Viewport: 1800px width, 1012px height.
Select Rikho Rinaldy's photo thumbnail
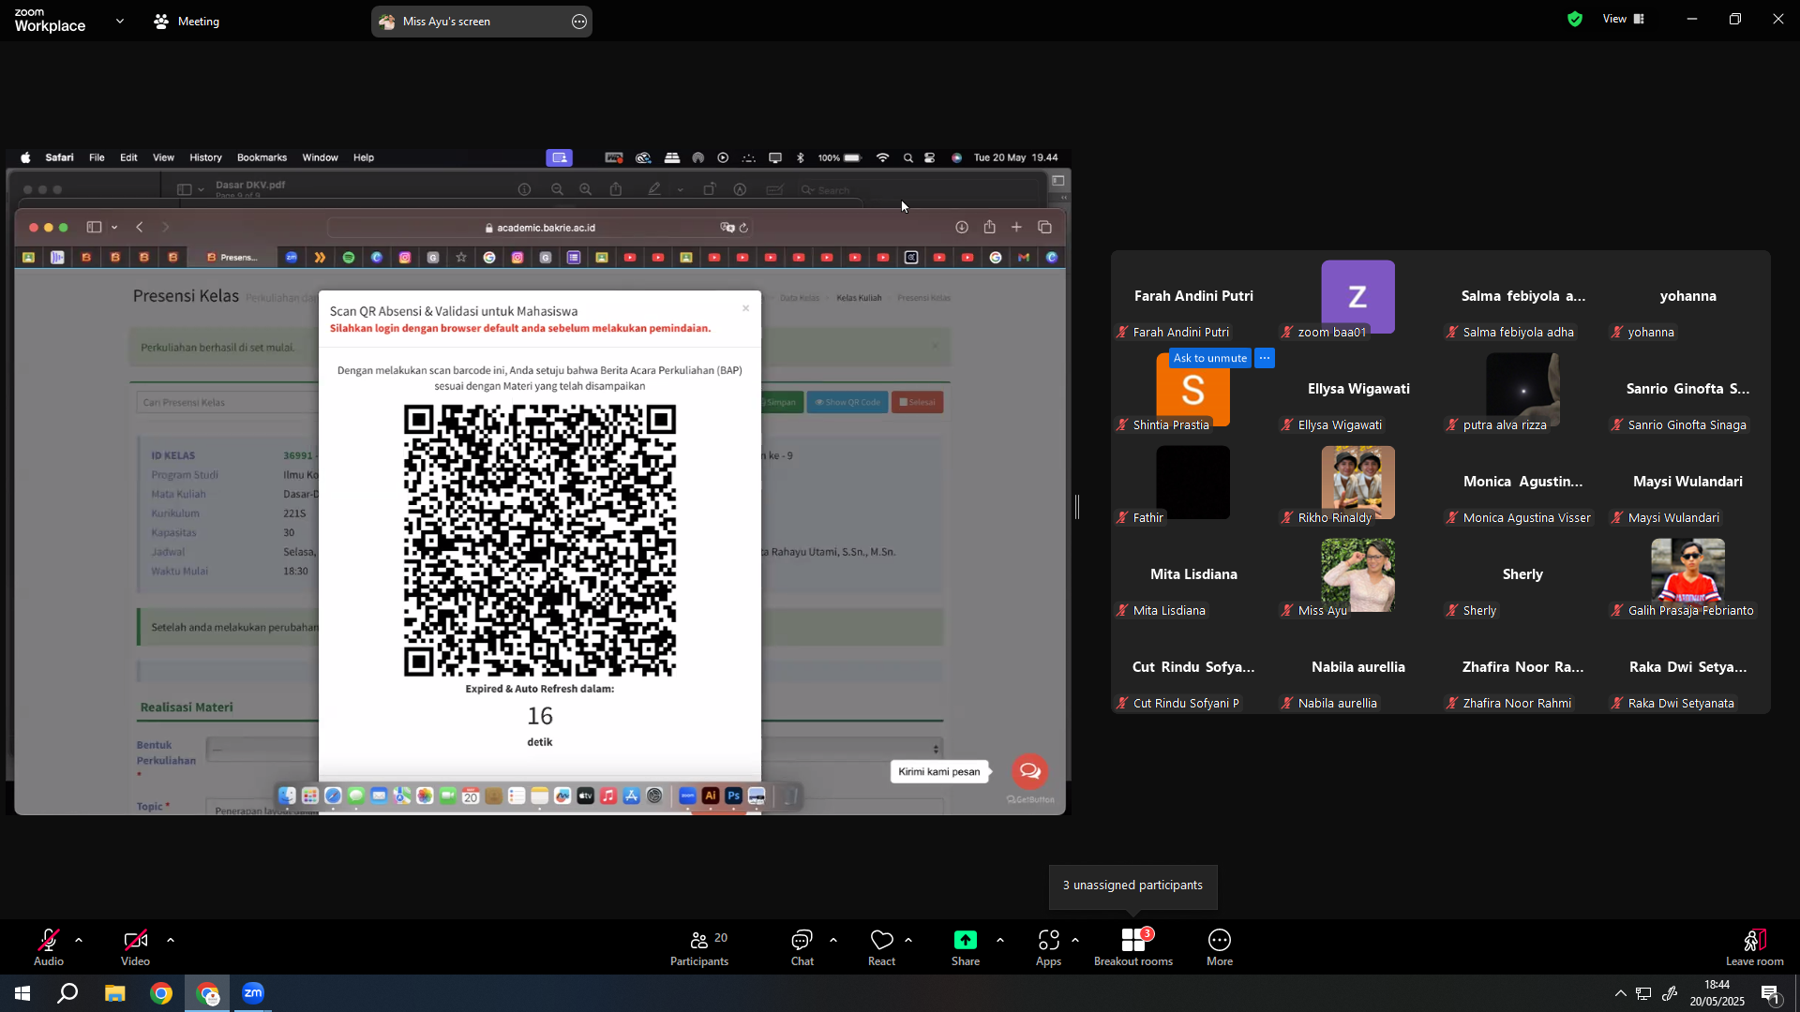coord(1357,482)
